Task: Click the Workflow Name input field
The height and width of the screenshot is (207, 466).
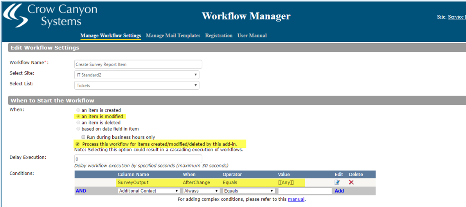Action: pyautogui.click(x=138, y=64)
